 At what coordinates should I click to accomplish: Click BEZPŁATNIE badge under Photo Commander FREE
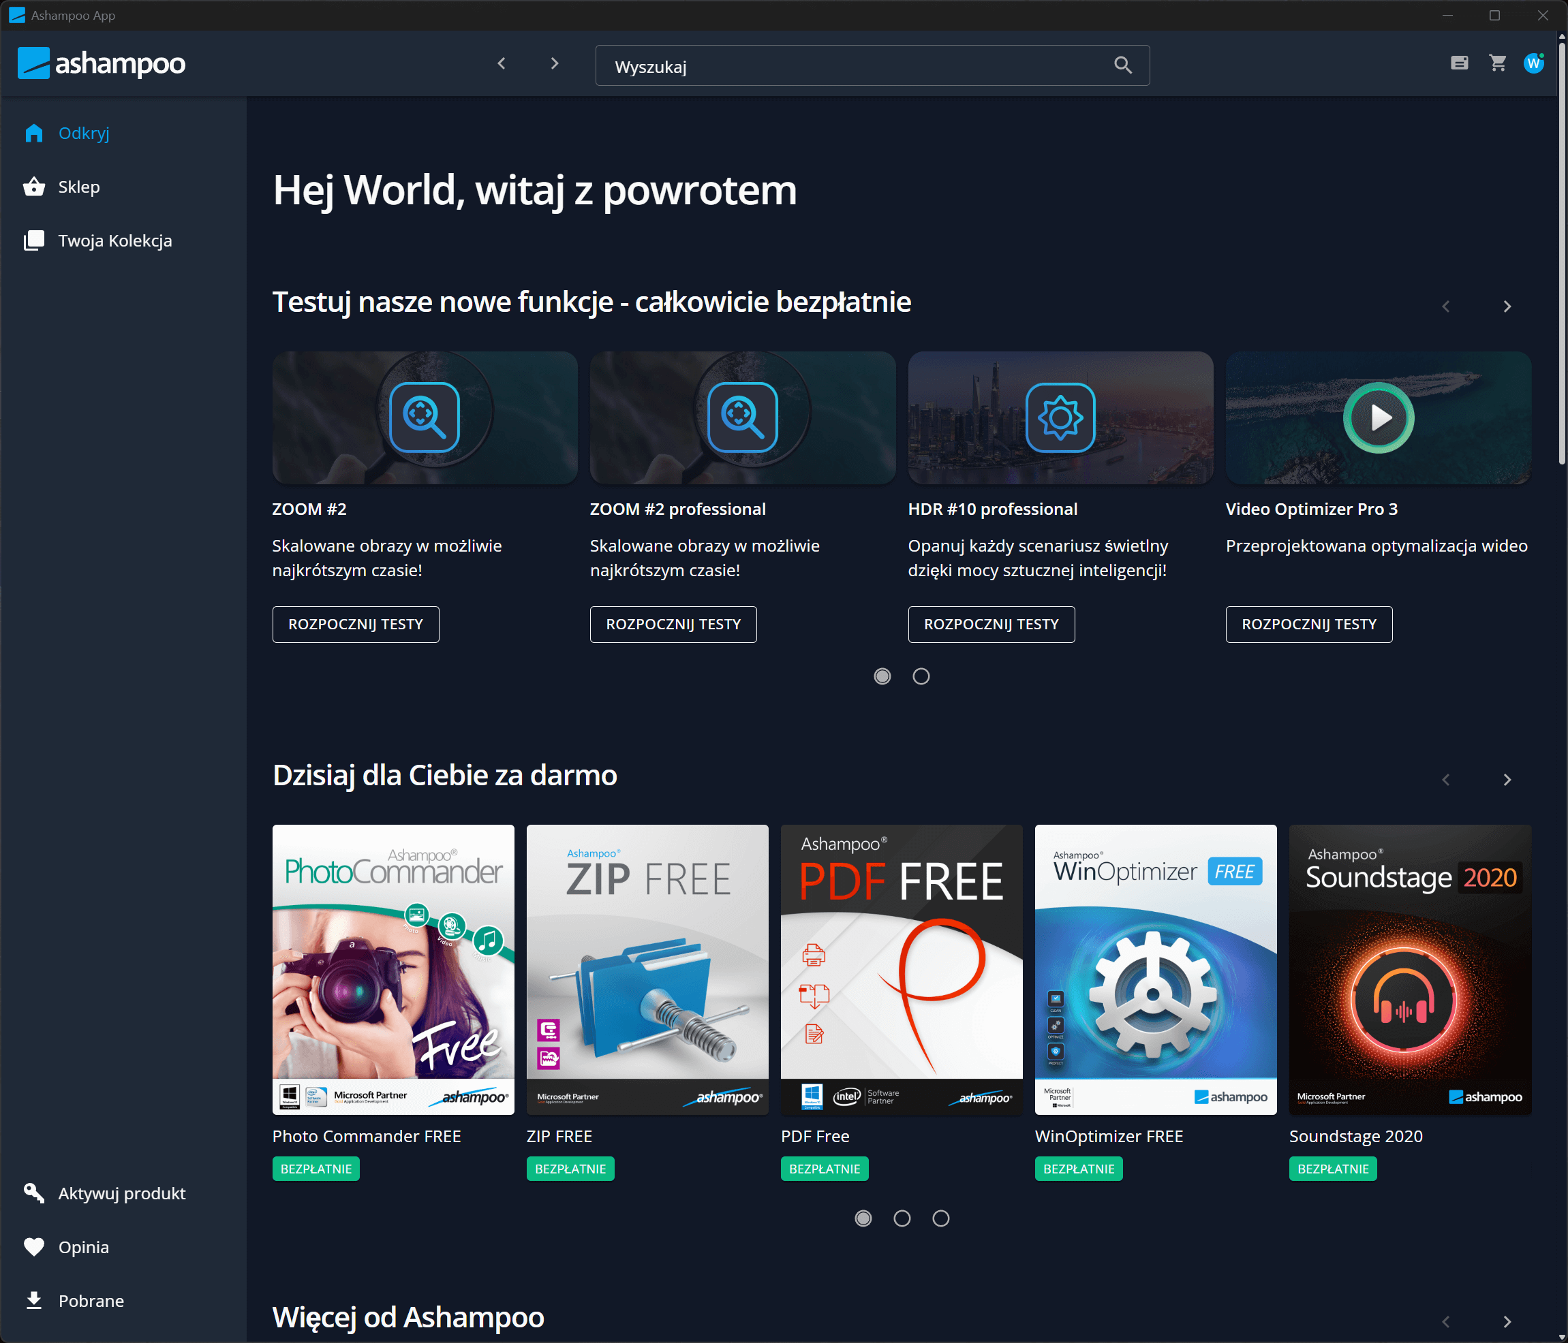[x=316, y=1169]
